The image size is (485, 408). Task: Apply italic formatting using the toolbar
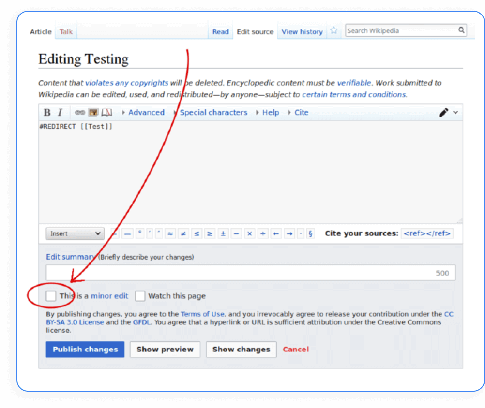59,112
